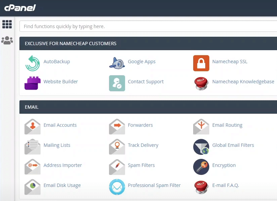Focus the Find functions search field
The image size is (277, 201).
(148, 26)
